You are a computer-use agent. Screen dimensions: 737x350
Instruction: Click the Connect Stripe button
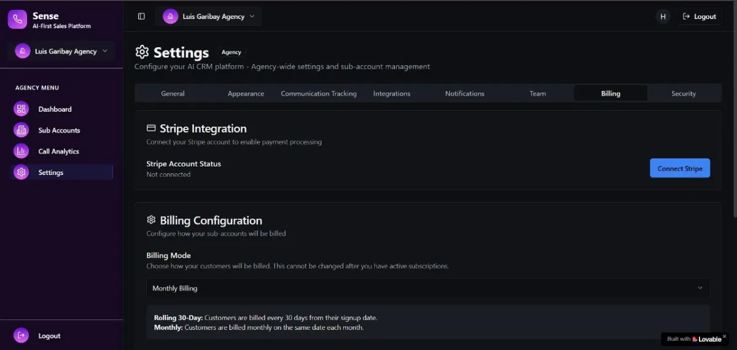[680, 168]
